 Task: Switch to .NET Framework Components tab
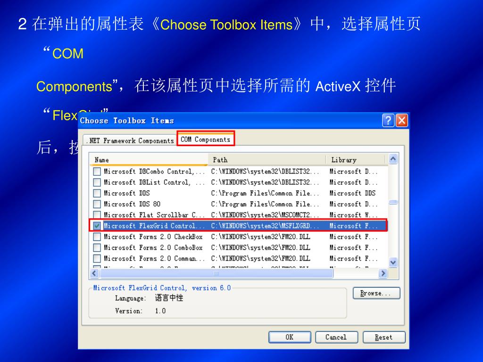point(130,140)
